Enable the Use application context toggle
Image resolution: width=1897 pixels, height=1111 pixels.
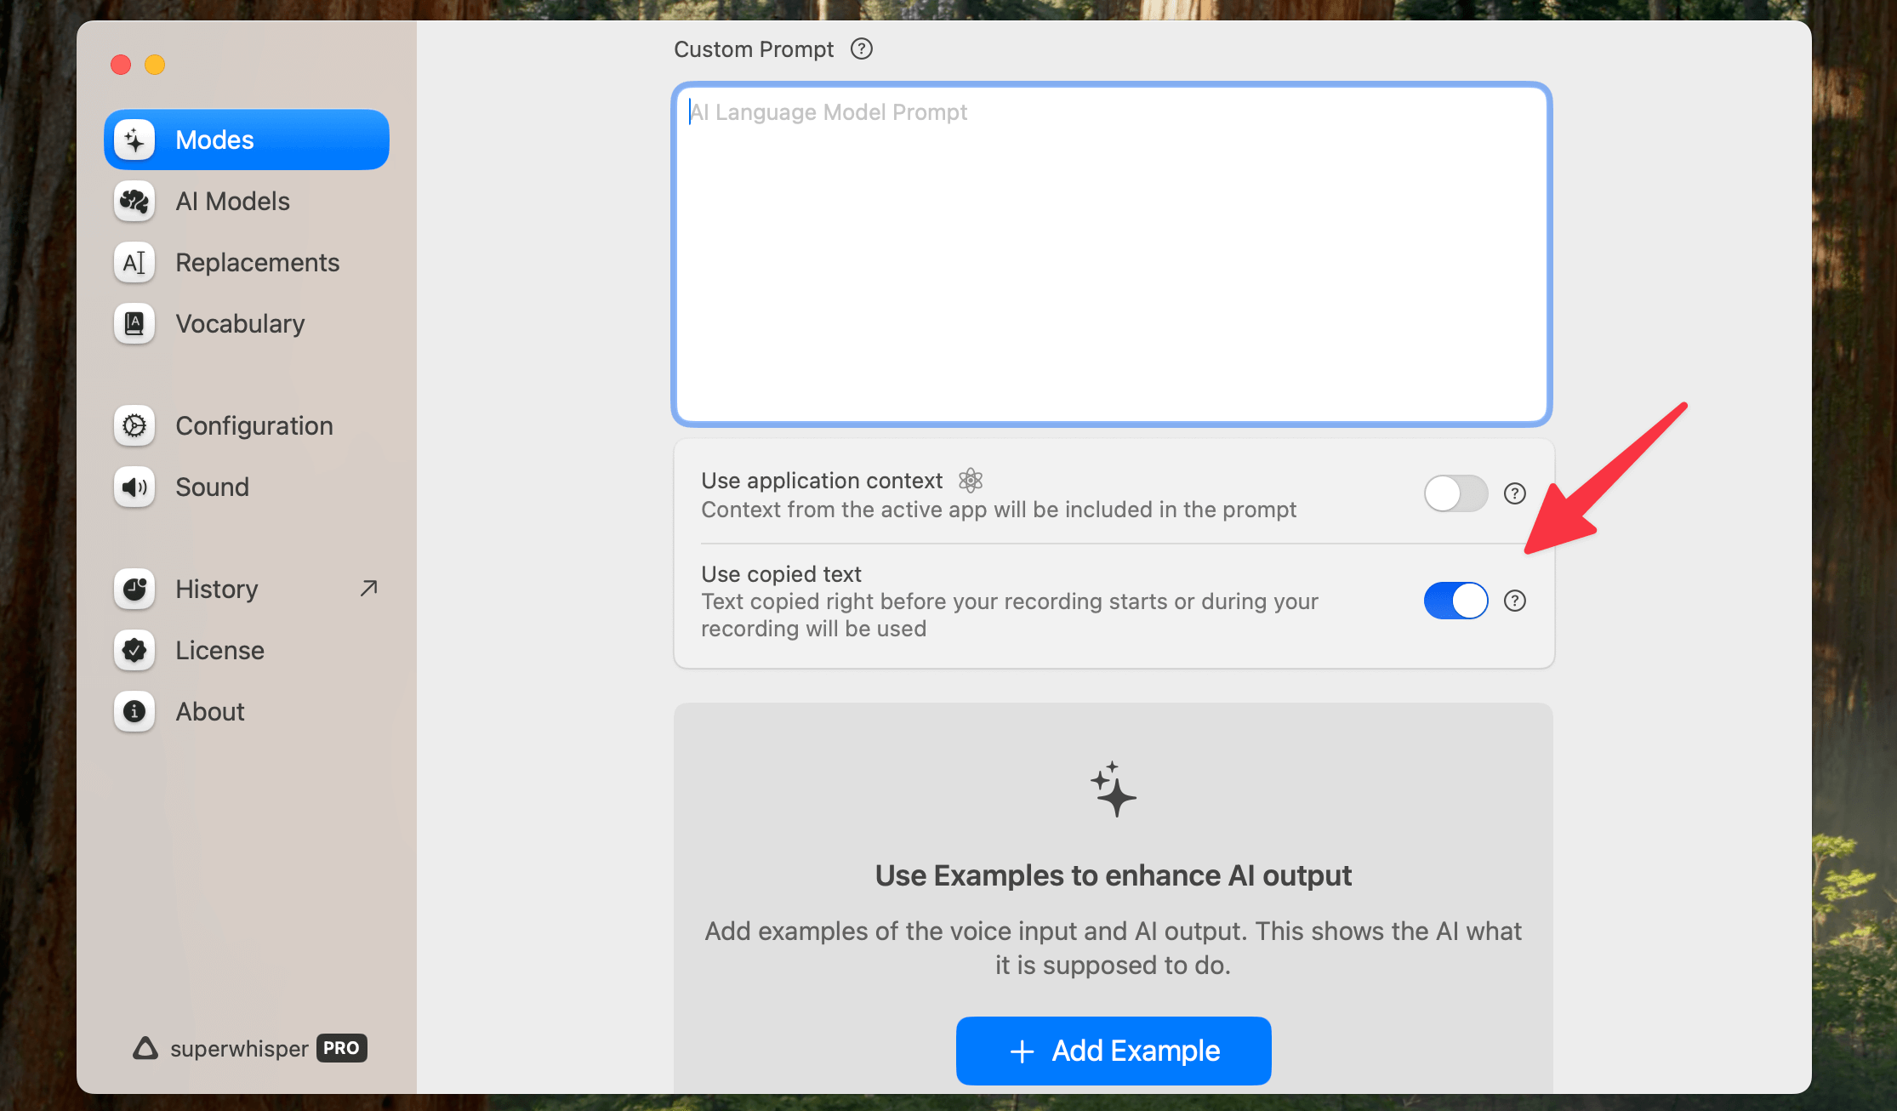1456,493
